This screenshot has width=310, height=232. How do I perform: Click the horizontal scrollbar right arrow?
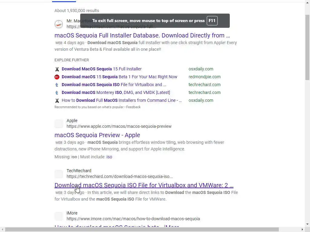pos(302,230)
